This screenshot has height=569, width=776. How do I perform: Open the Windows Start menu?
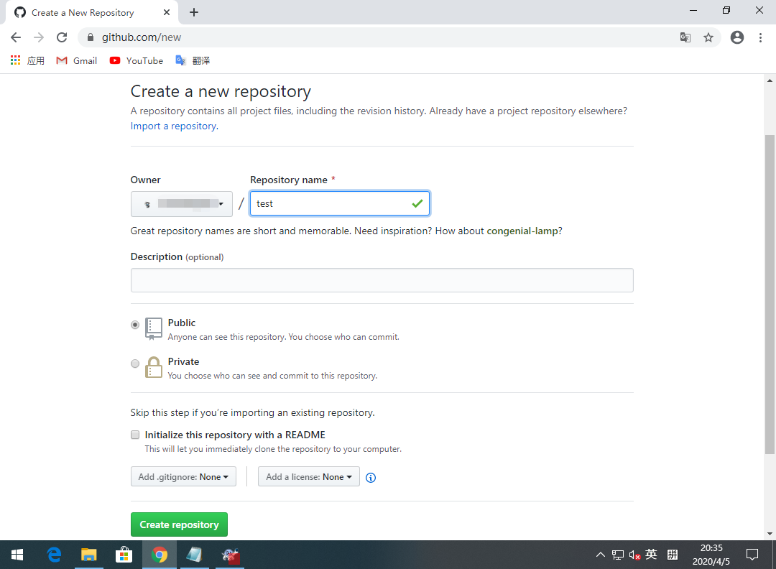tap(17, 555)
